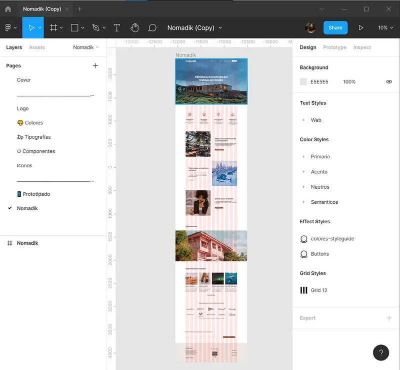Select the Frame tool
The image size is (400, 370).
point(53,27)
